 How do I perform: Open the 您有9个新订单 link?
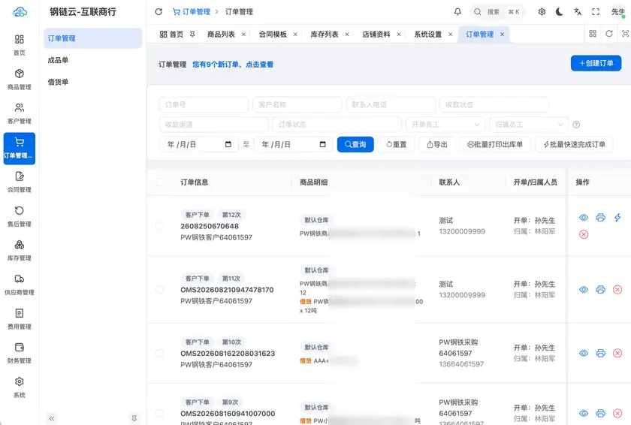tap(233, 65)
